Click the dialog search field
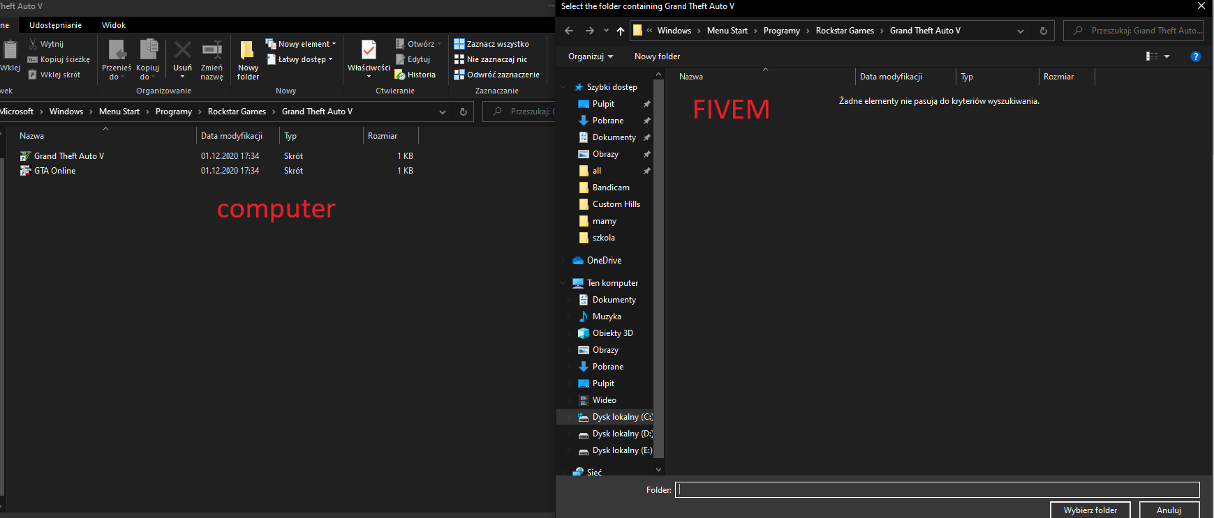This screenshot has height=518, width=1214. point(1133,31)
